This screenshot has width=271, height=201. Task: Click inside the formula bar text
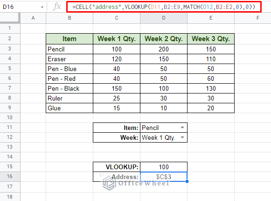(x=164, y=7)
